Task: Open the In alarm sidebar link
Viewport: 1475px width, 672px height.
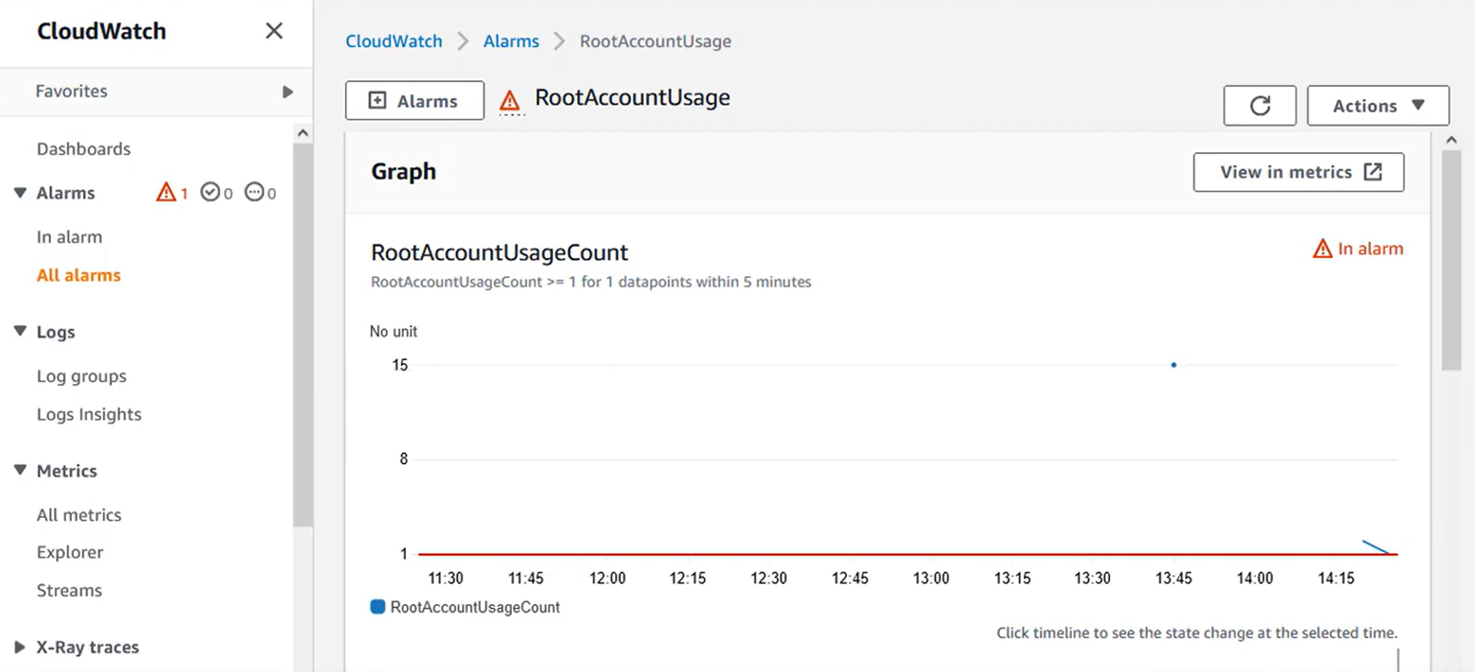Action: pyautogui.click(x=69, y=237)
